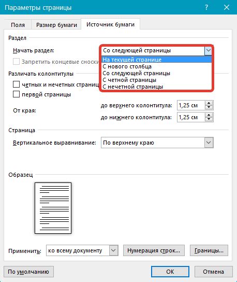Choose С нового столбца option
237x282 pixels.
coord(157,66)
